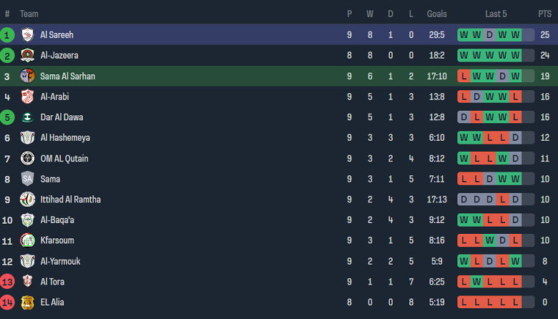Screen dimensions: 558x319
Task: Click the EL Alia yellow badge
Action: (x=27, y=303)
